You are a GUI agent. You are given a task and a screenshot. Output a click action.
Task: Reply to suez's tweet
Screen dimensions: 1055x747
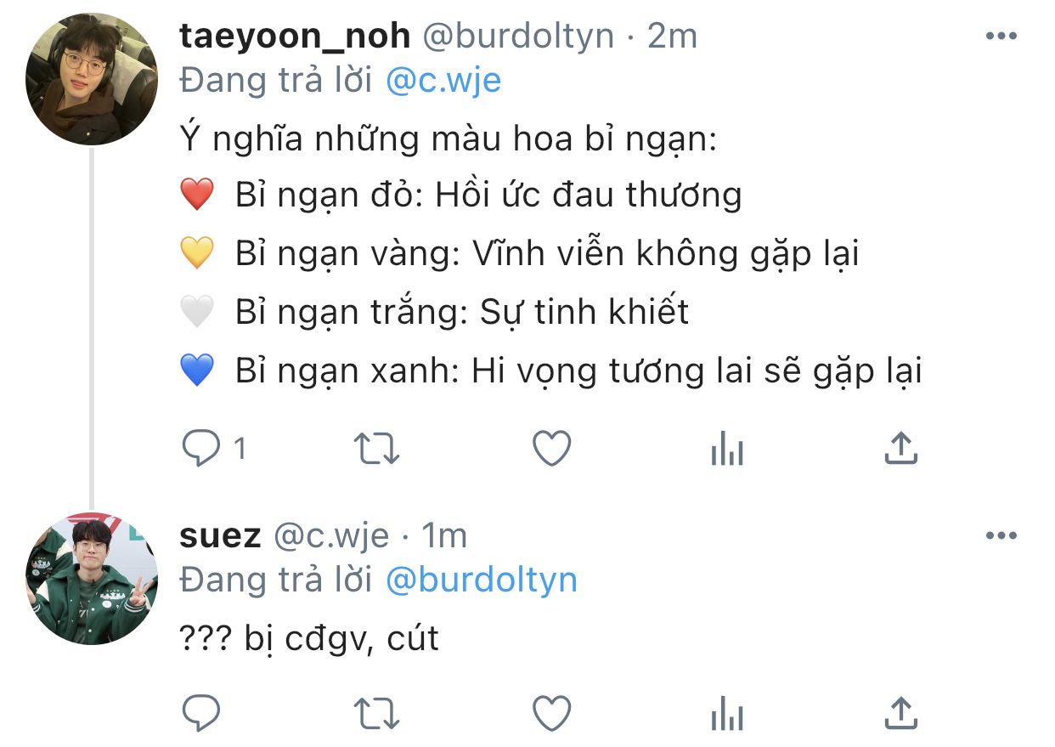pyautogui.click(x=201, y=714)
